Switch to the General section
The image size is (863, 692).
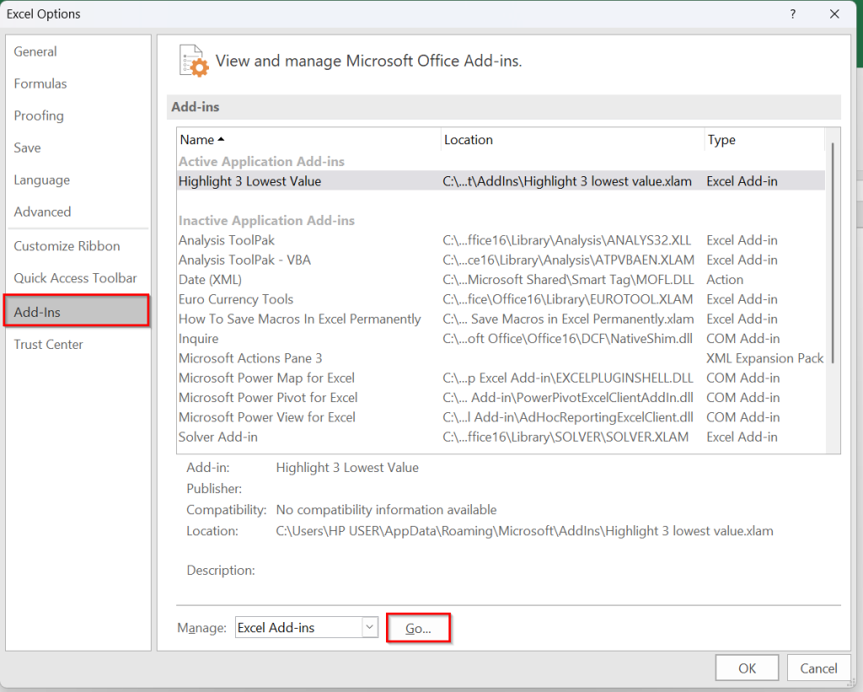[35, 51]
